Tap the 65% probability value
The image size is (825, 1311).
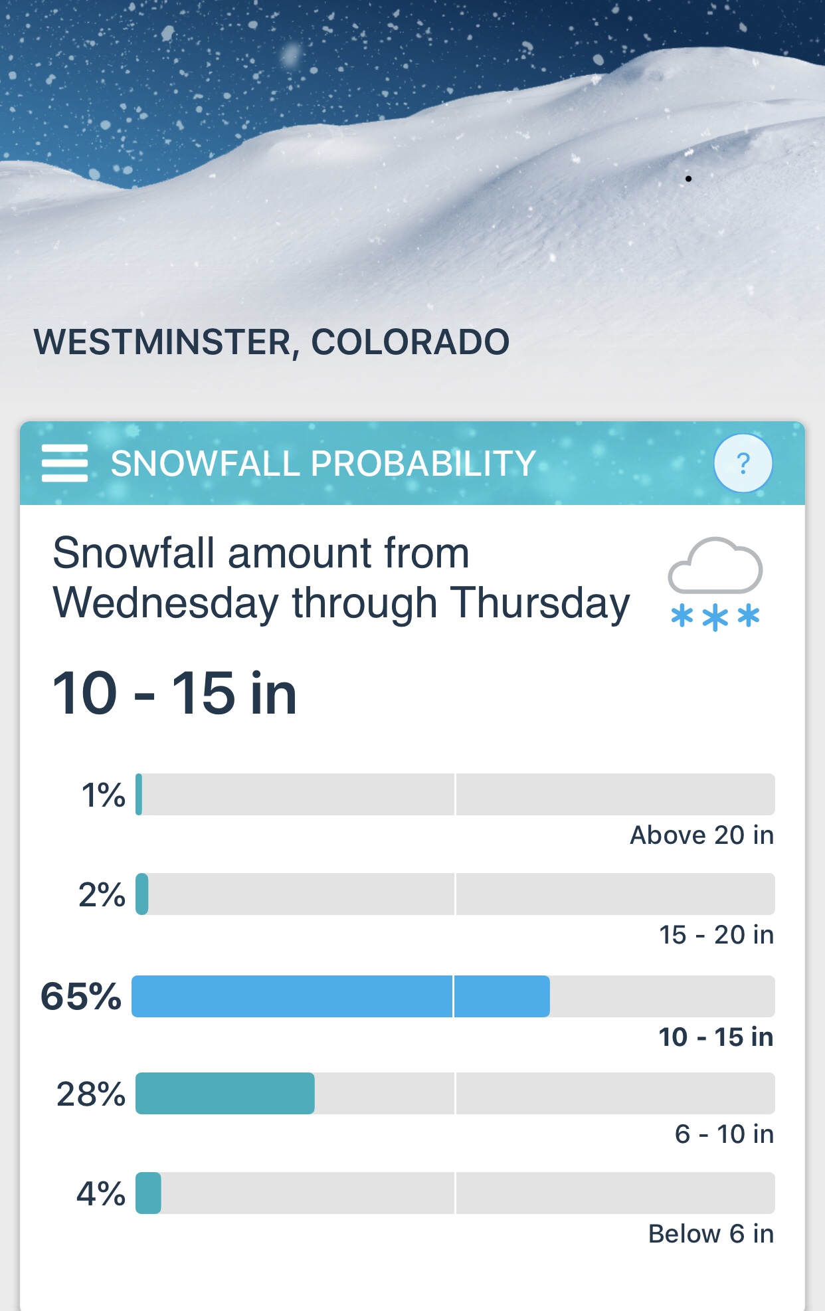81,996
